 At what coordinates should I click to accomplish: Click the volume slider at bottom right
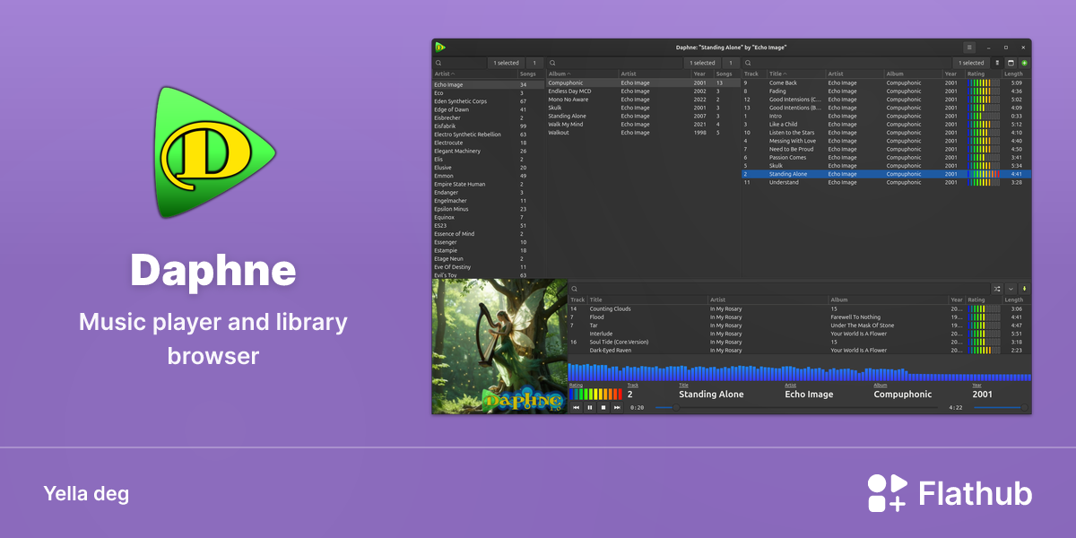1000,408
